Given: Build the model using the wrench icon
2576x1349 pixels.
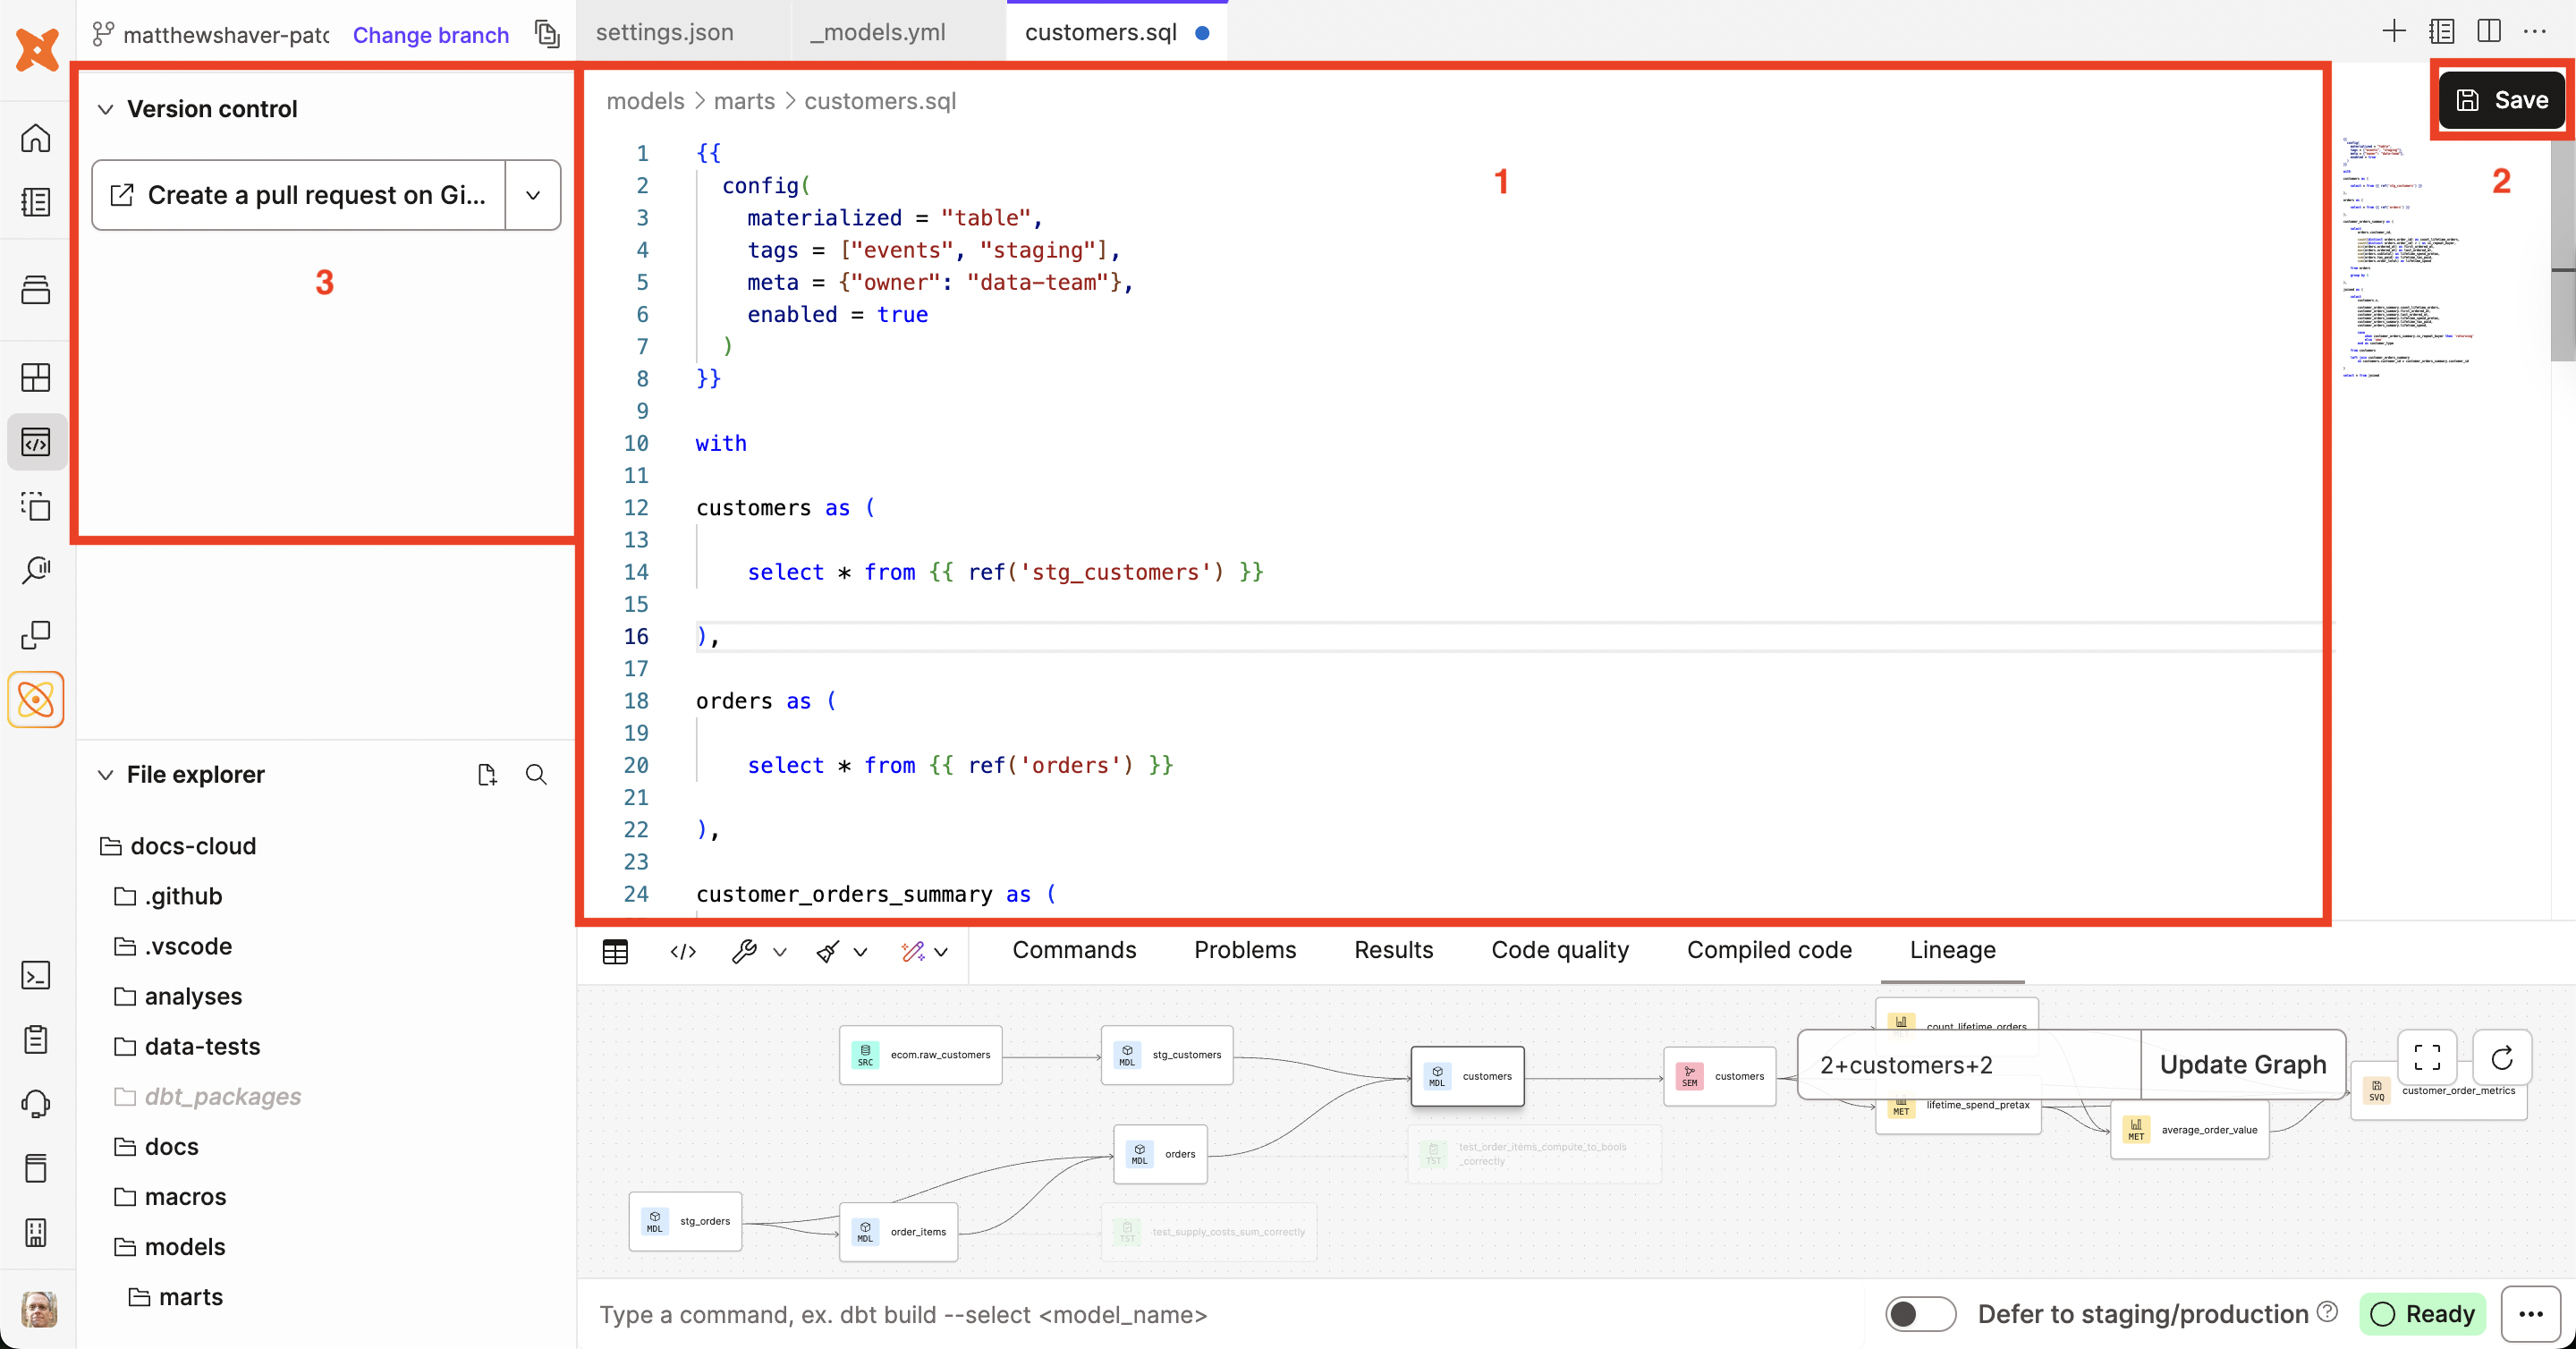Looking at the screenshot, I should [x=745, y=952].
